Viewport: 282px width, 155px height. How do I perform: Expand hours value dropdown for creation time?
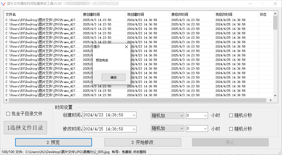(x=205, y=115)
